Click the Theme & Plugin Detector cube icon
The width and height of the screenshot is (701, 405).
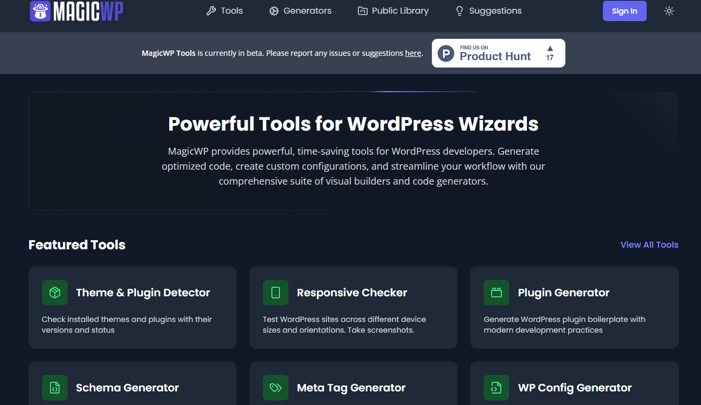click(x=55, y=293)
